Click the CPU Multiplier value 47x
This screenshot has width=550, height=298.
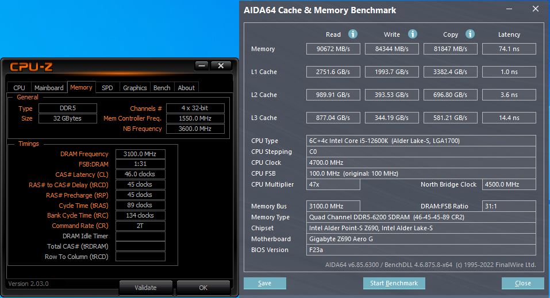(333, 184)
